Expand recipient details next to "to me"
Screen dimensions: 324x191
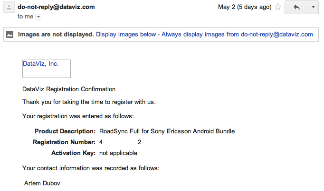pyautogui.click(x=39, y=17)
